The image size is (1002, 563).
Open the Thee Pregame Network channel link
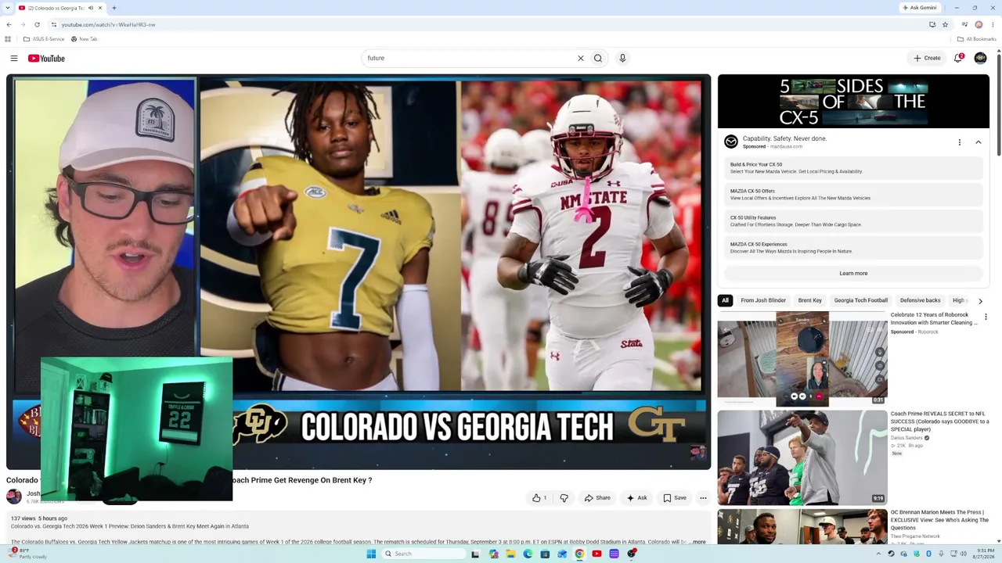point(915,536)
